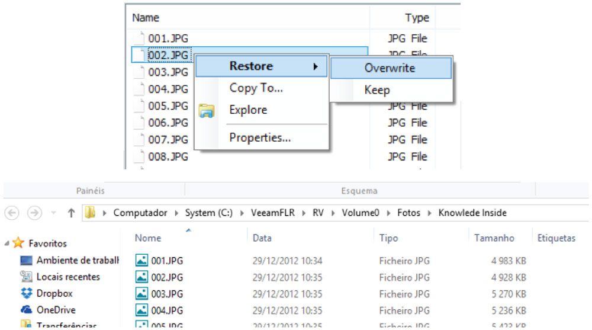
Task: Click the Favoritos star icon
Action: click(18, 244)
